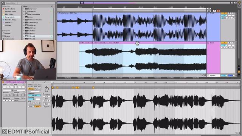Toggle the automation lock icon

point(214,11)
